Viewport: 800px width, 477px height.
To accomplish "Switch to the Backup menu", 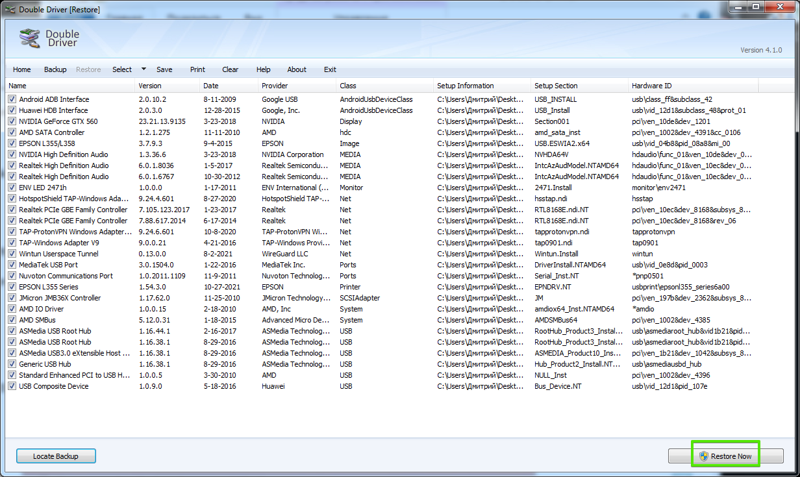I will tap(55, 69).
